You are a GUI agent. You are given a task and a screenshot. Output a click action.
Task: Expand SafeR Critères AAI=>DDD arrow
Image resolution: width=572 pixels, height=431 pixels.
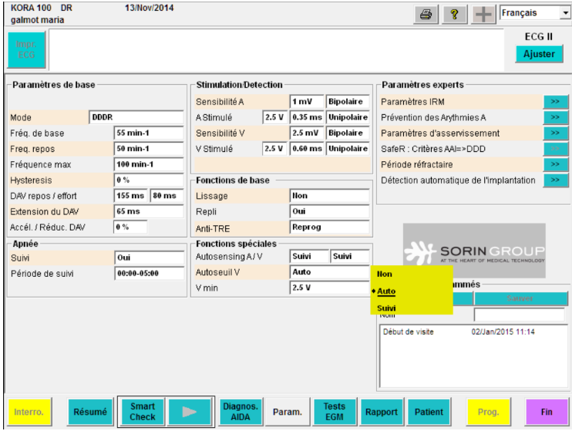coord(555,149)
